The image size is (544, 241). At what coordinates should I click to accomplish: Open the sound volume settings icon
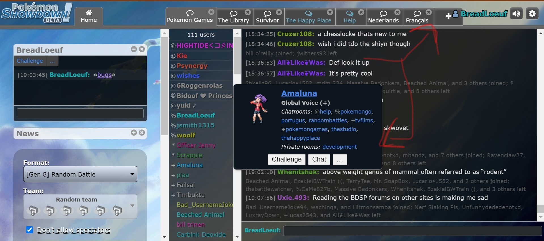click(516, 14)
